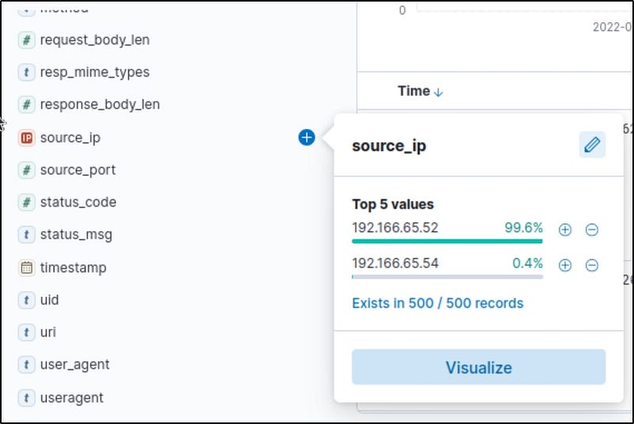This screenshot has width=634, height=424.
Task: Filter out value 192.166.65.52 using minus icon
Action: (x=592, y=229)
